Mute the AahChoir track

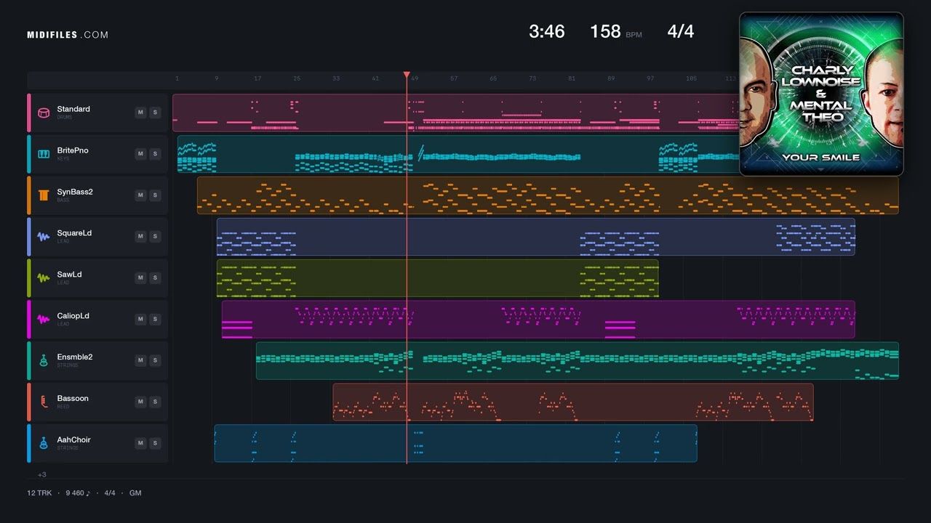140,444
